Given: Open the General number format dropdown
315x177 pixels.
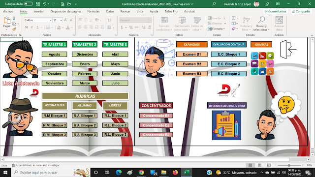Looking at the screenshot, I should point(150,20).
